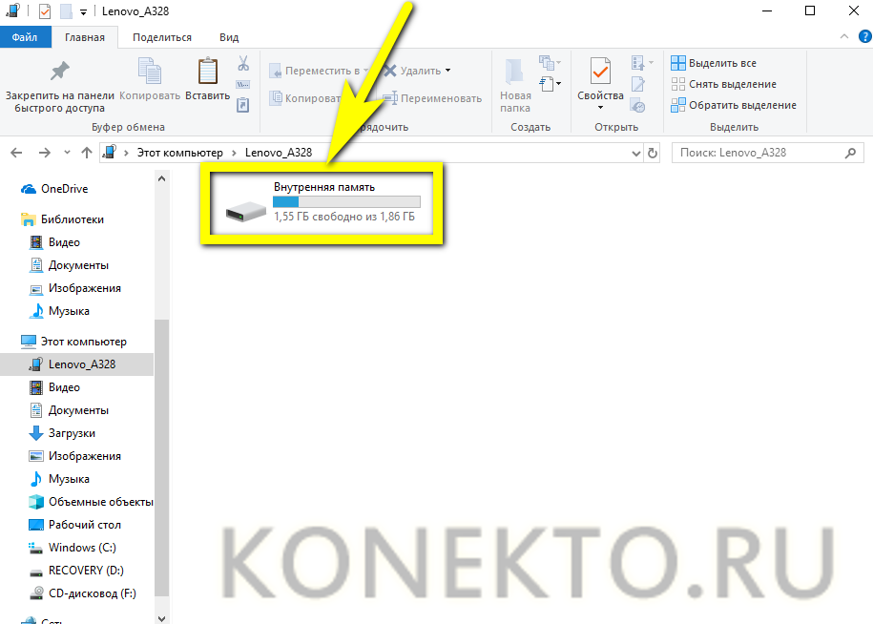Click Properties icon in title bar toolbar

click(x=44, y=11)
